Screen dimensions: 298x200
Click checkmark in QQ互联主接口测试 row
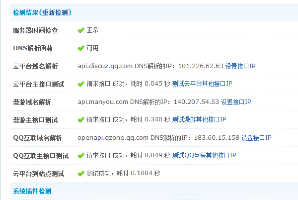[81, 155]
